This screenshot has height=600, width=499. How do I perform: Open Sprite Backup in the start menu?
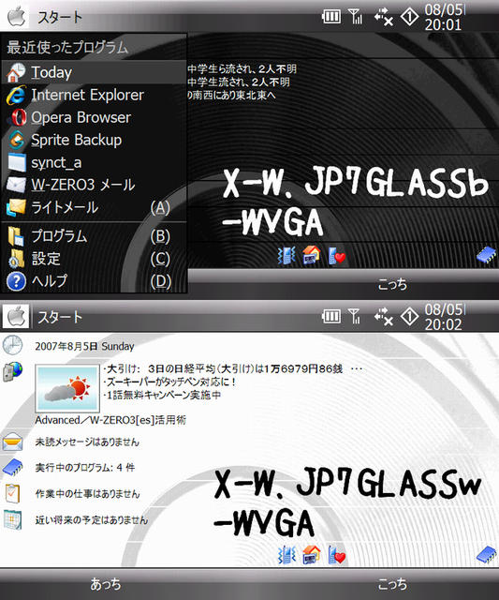pos(94,140)
